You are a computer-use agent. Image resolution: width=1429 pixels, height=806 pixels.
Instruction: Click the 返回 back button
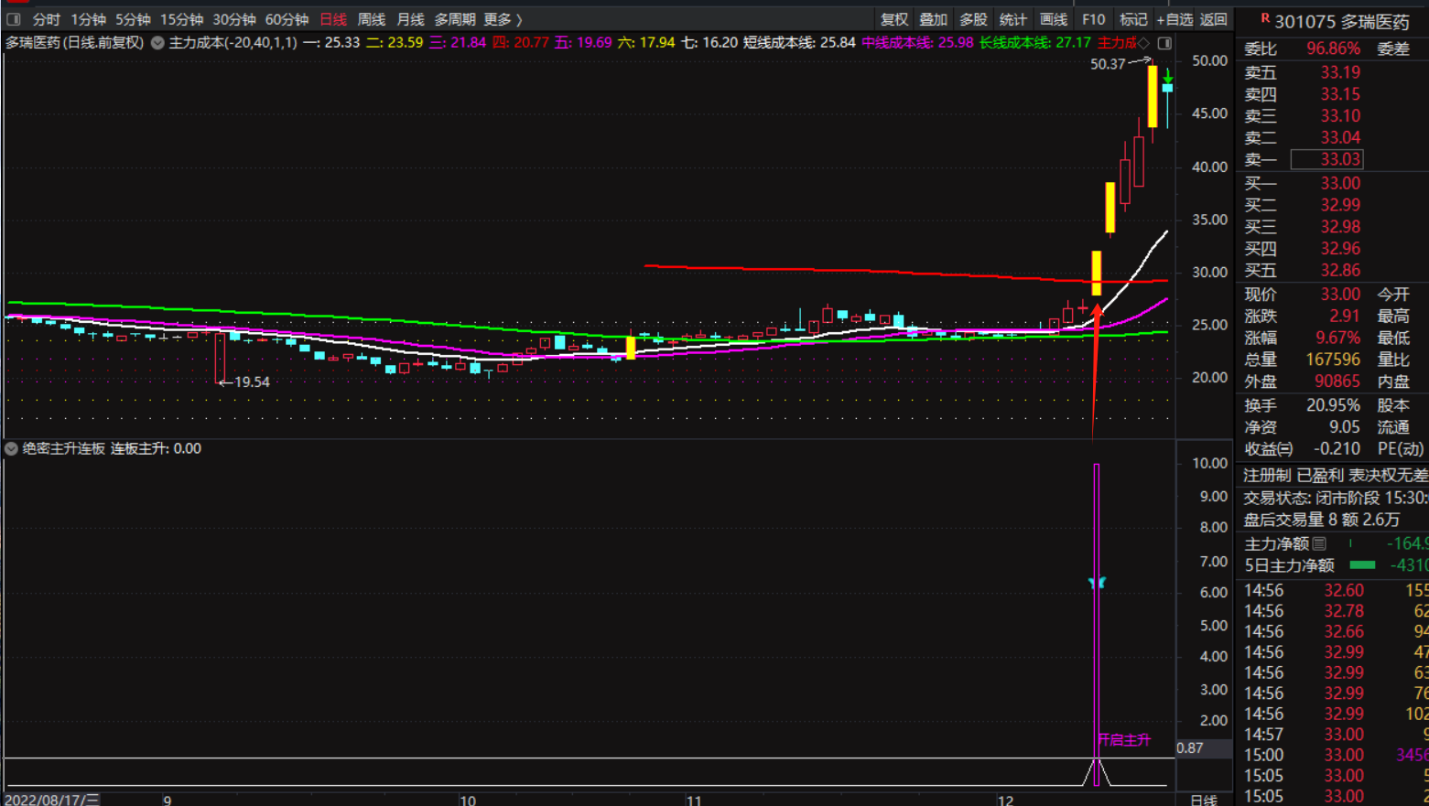click(1213, 19)
